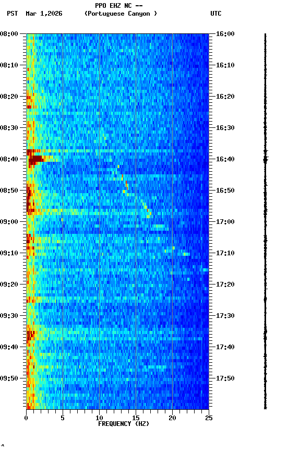Click the '09:10' PST time label

pos(9,253)
